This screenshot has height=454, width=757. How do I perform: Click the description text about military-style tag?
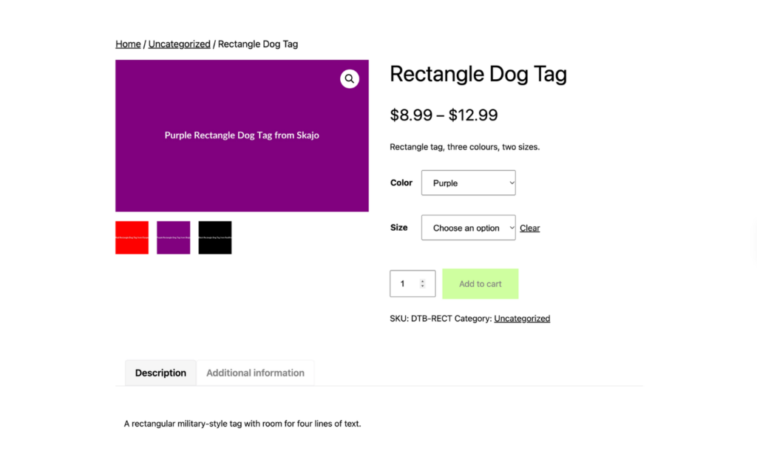click(x=242, y=424)
